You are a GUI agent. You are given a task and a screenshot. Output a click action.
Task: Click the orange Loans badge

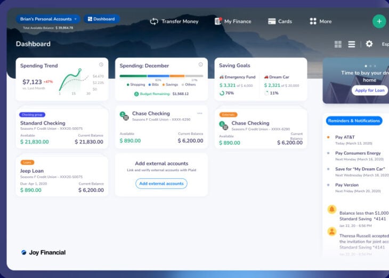pyautogui.click(x=27, y=162)
